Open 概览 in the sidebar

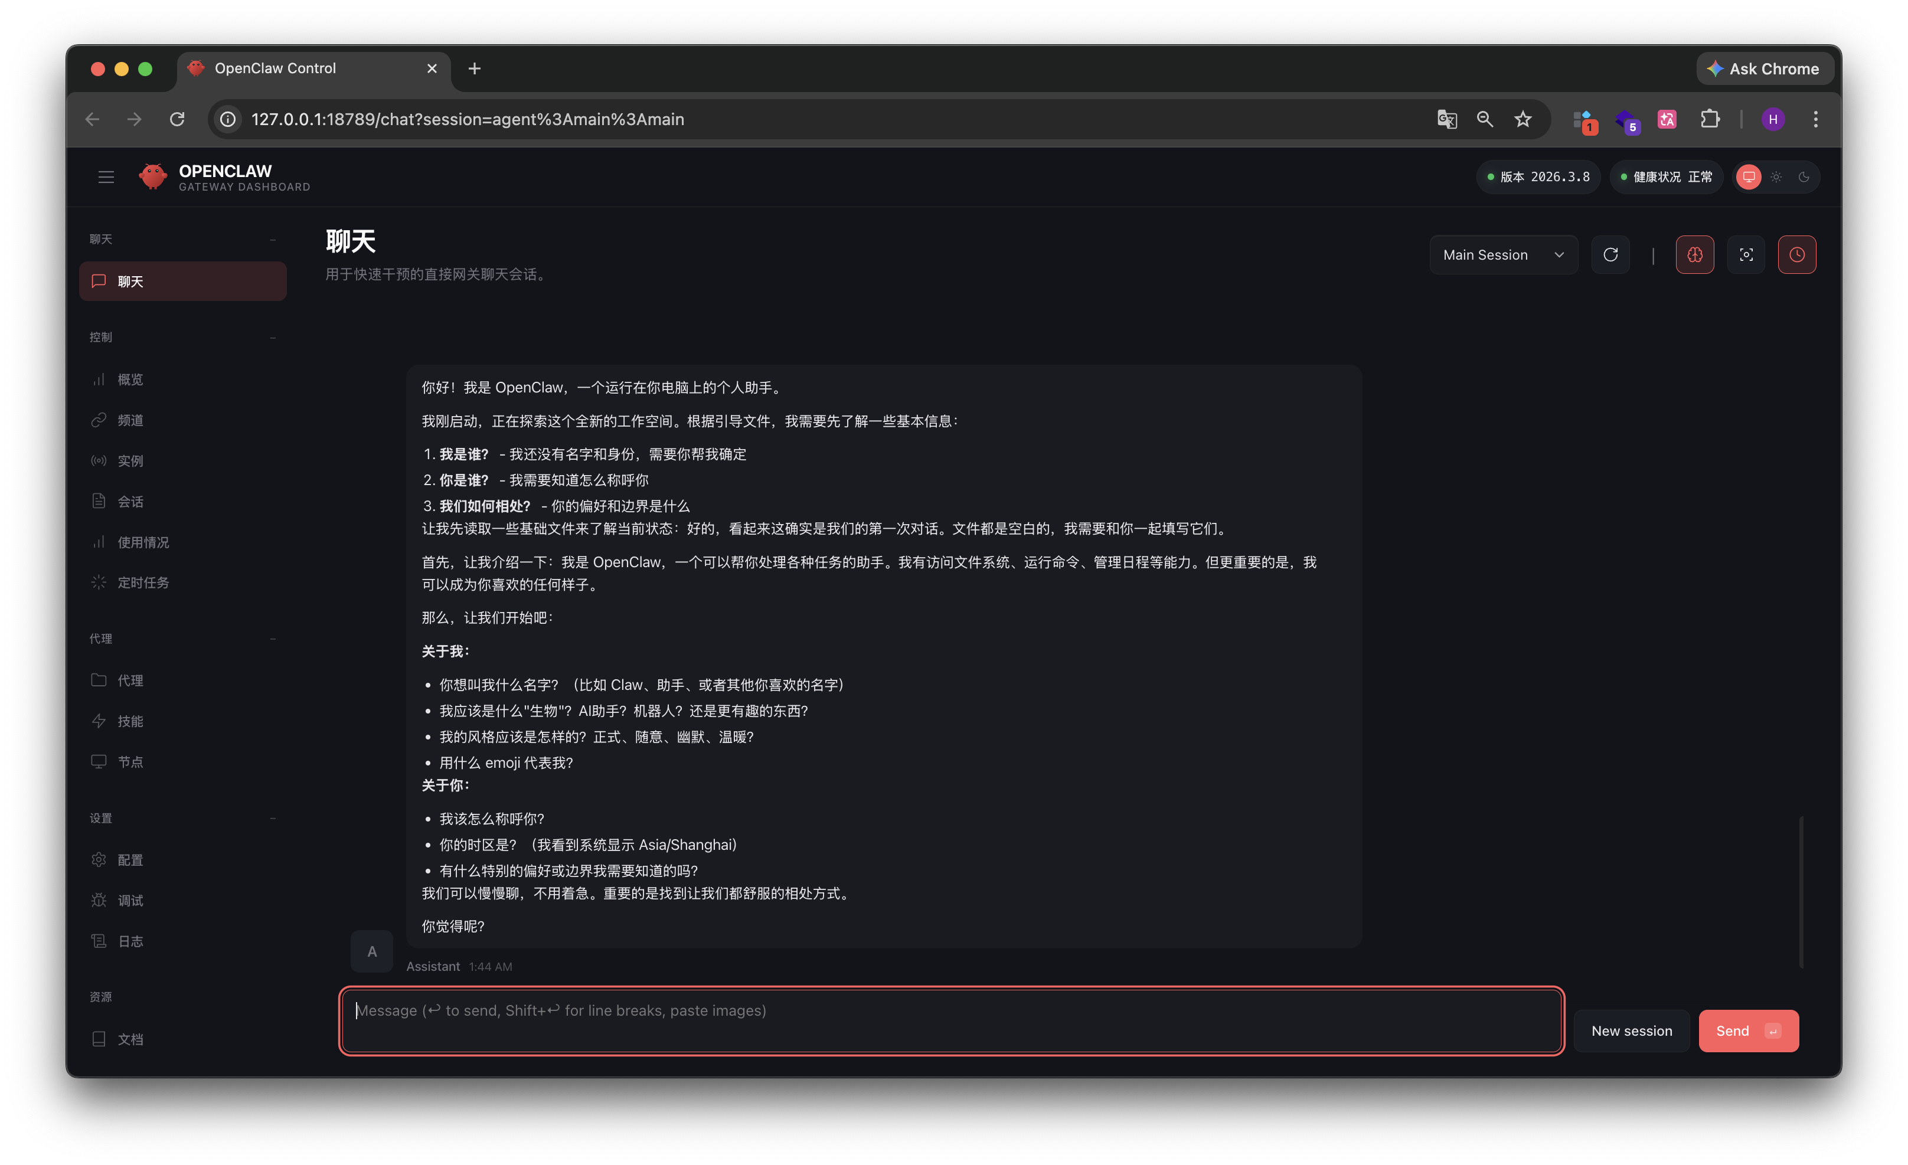[x=130, y=379]
